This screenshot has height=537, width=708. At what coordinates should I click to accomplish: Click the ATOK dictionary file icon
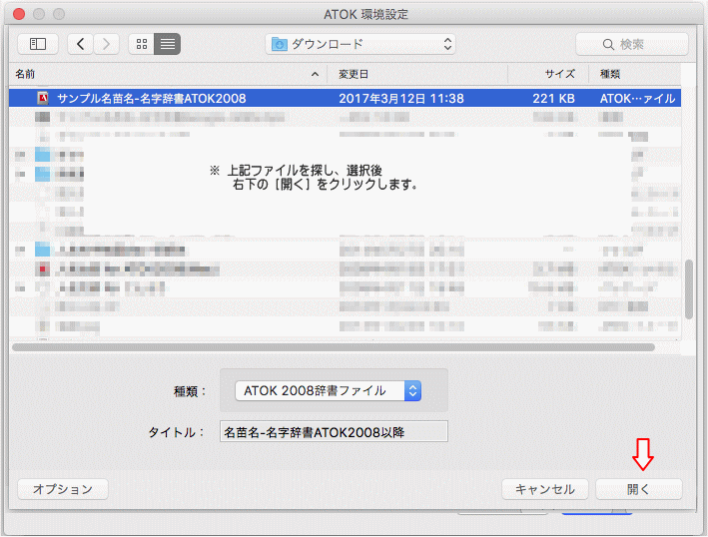(43, 98)
